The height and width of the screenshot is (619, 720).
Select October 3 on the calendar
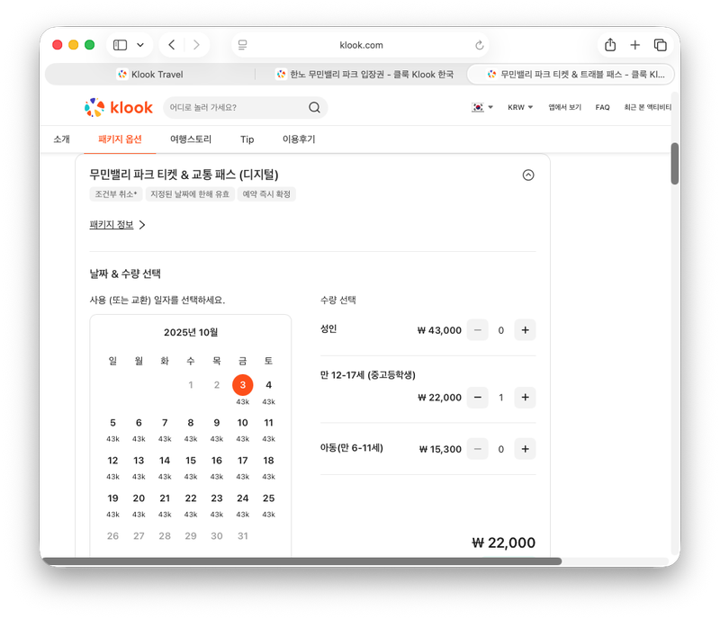(x=242, y=385)
